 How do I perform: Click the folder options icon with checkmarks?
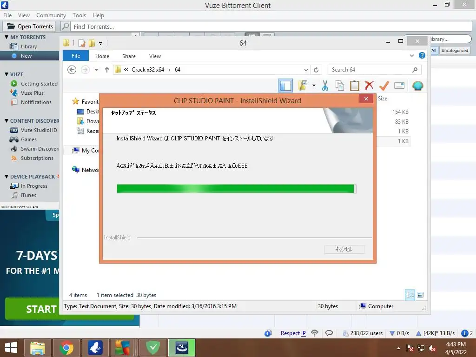[302, 86]
